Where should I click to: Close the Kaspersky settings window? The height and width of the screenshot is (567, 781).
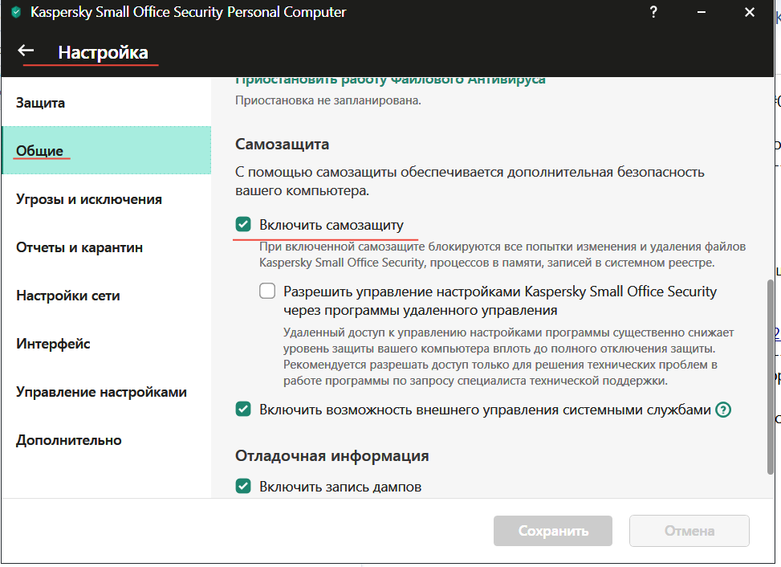(x=749, y=12)
